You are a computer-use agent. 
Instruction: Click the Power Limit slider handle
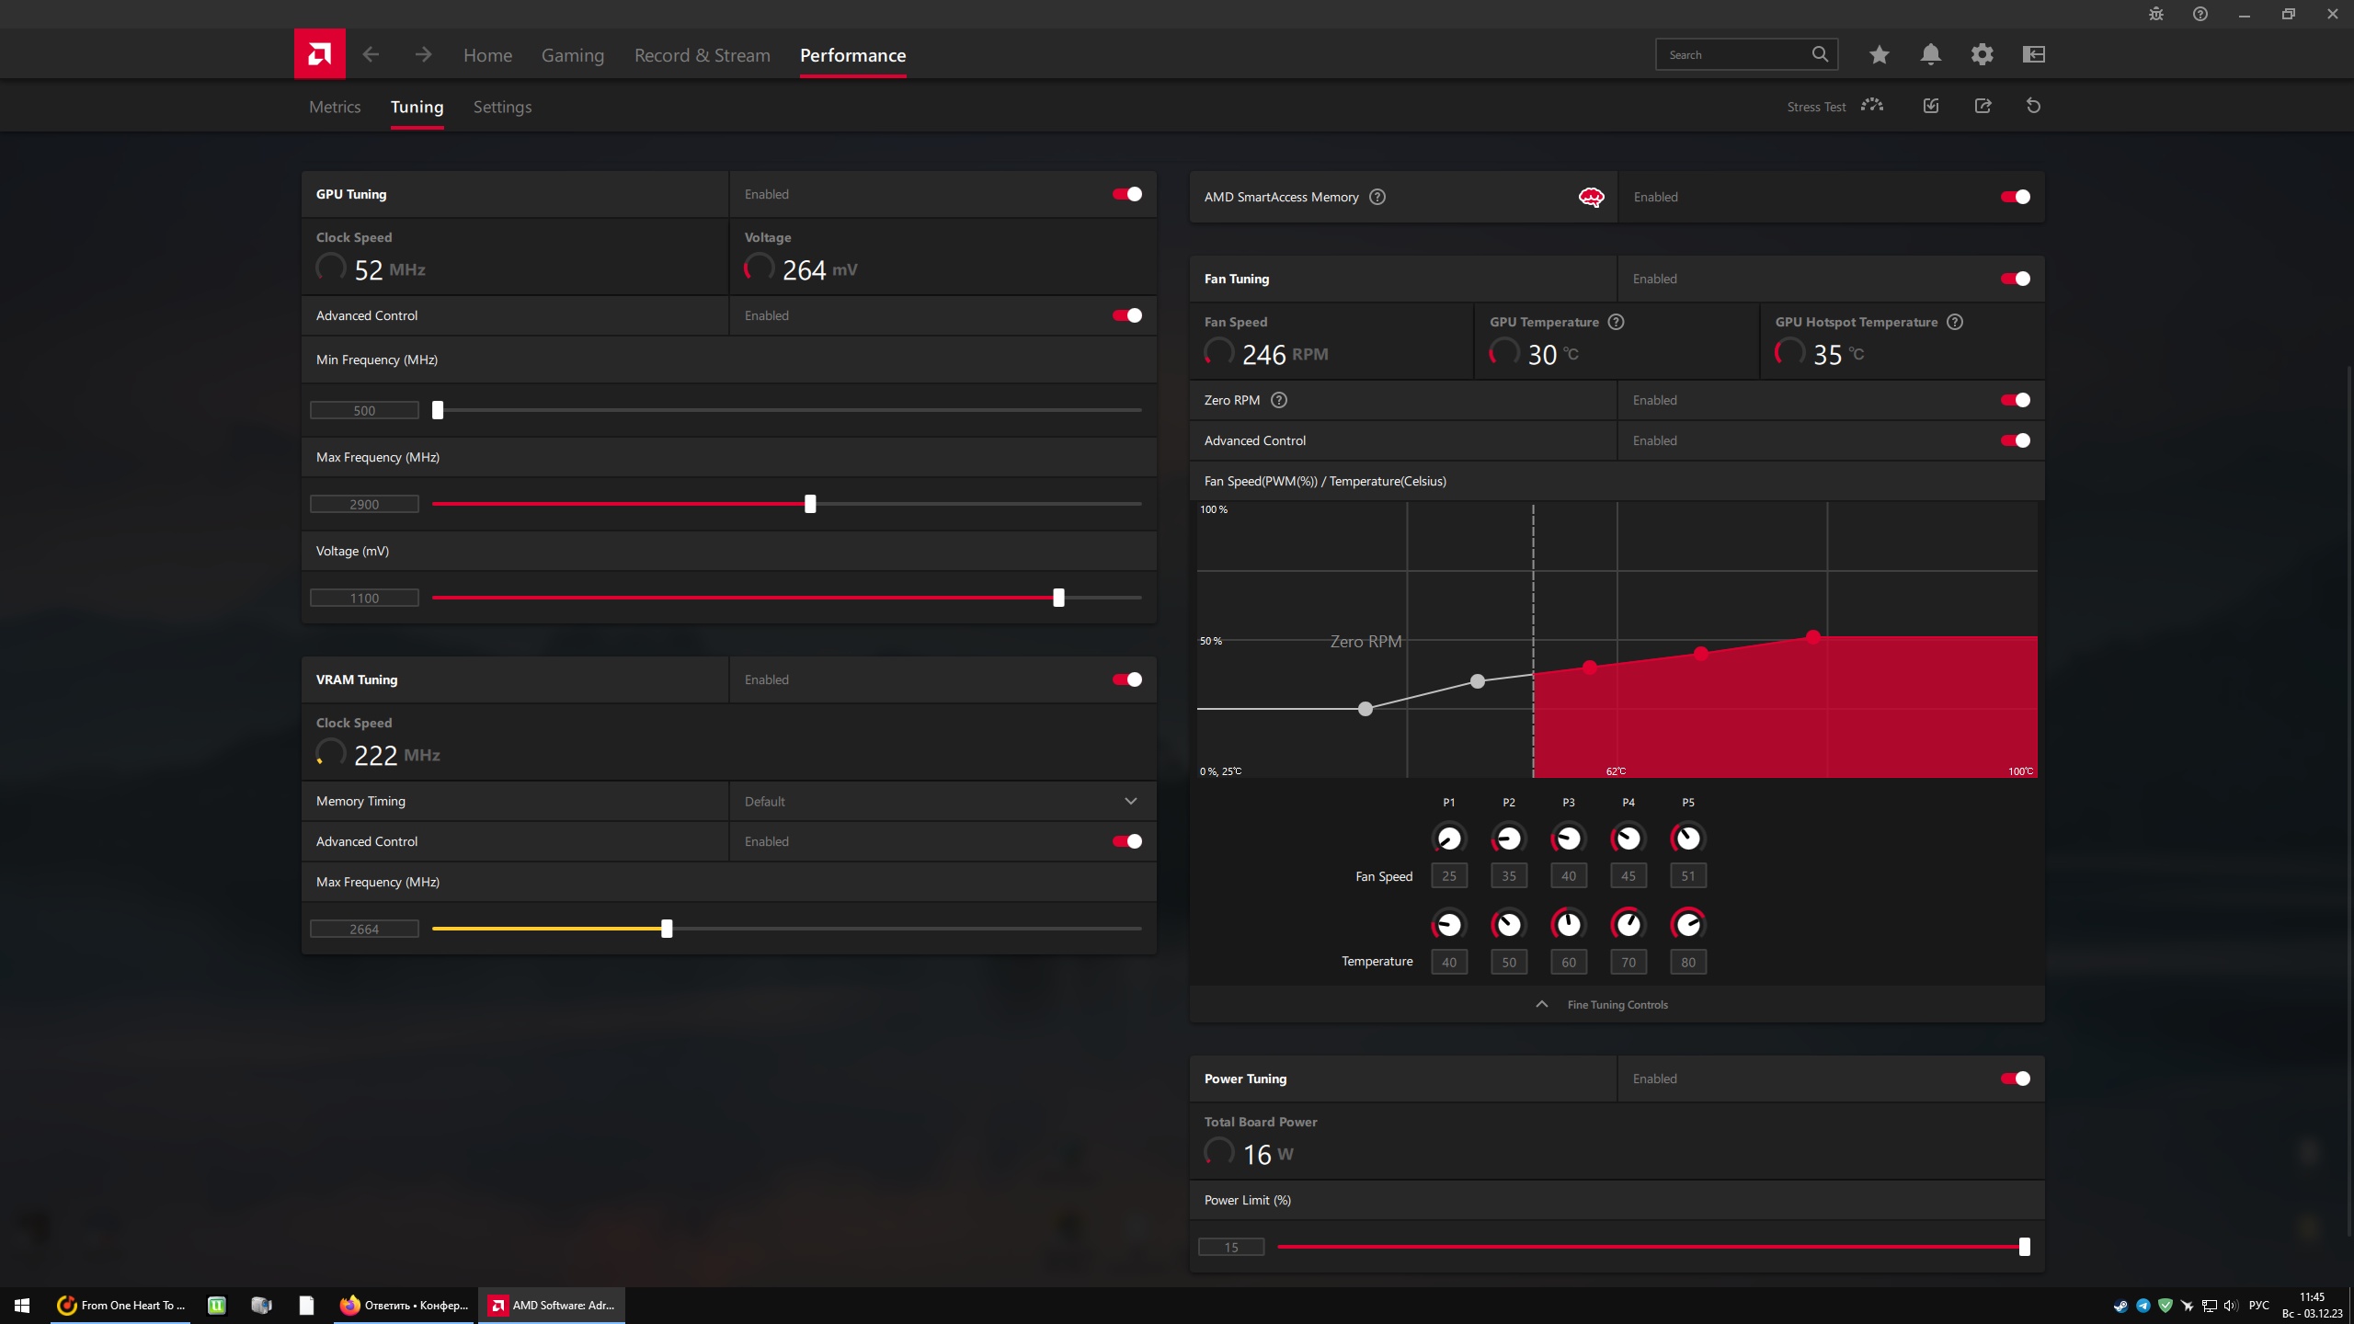(2024, 1247)
